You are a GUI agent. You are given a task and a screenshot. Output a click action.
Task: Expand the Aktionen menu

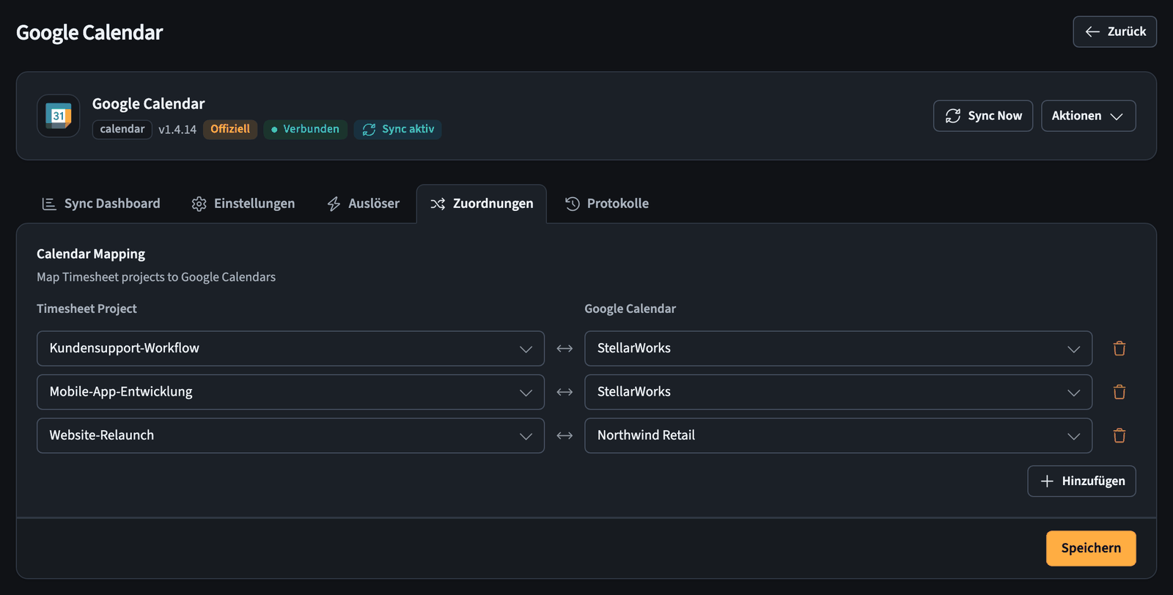[1088, 116]
